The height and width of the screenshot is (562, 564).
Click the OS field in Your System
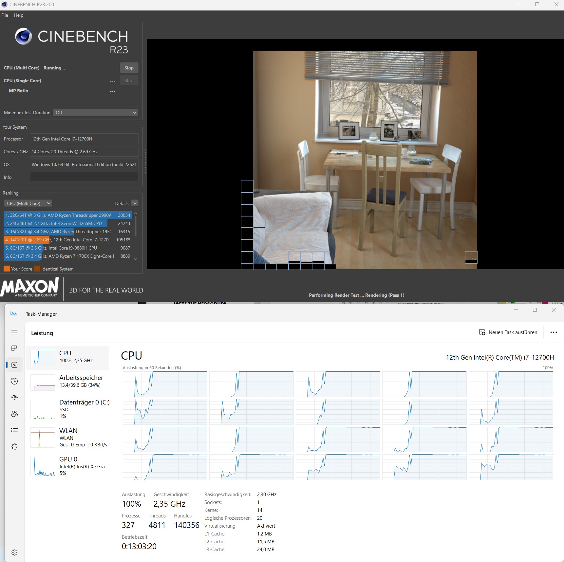click(84, 164)
